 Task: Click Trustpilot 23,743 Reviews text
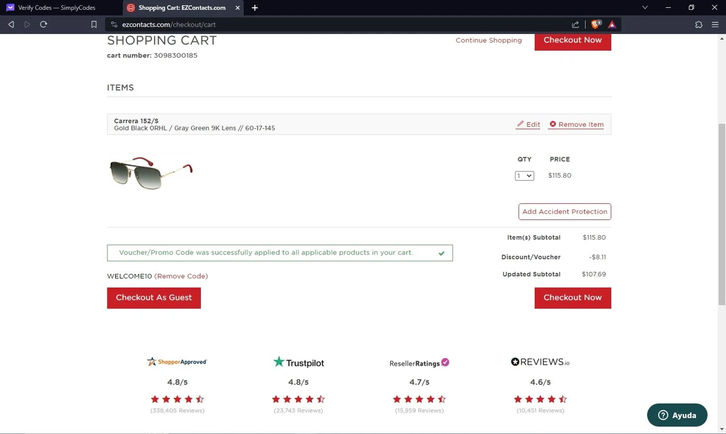click(298, 411)
